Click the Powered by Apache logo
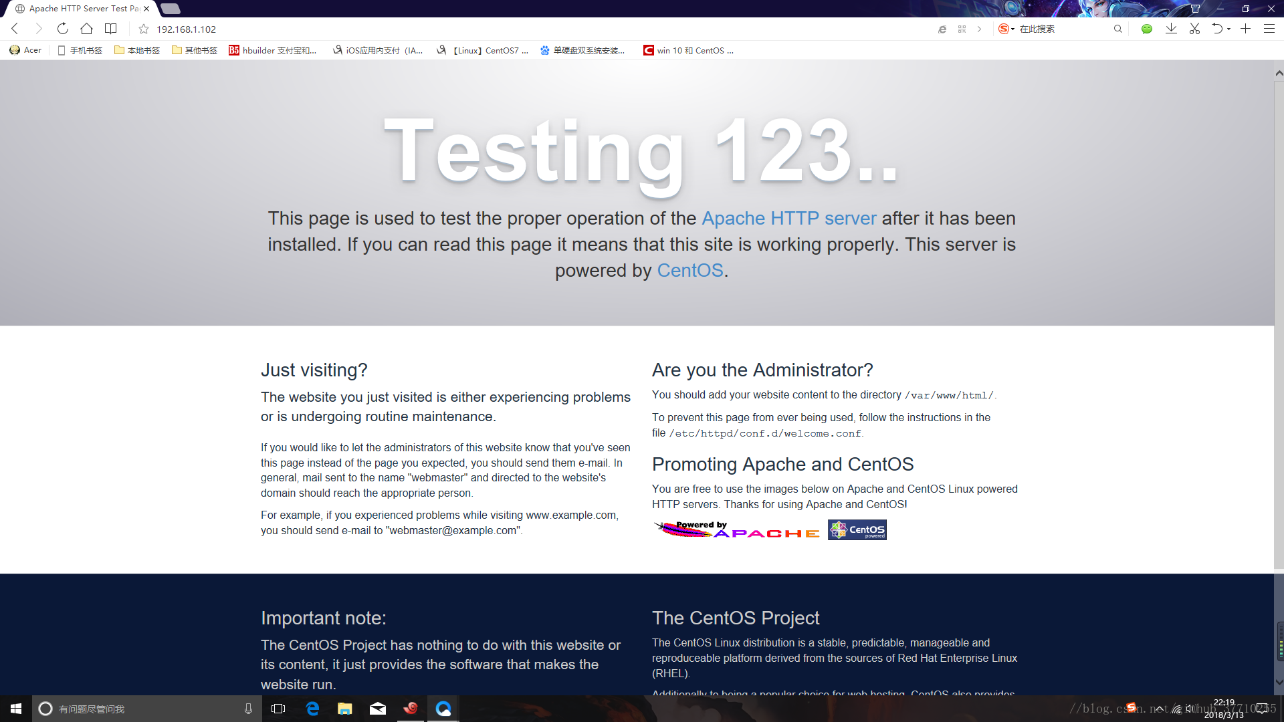 [737, 529]
